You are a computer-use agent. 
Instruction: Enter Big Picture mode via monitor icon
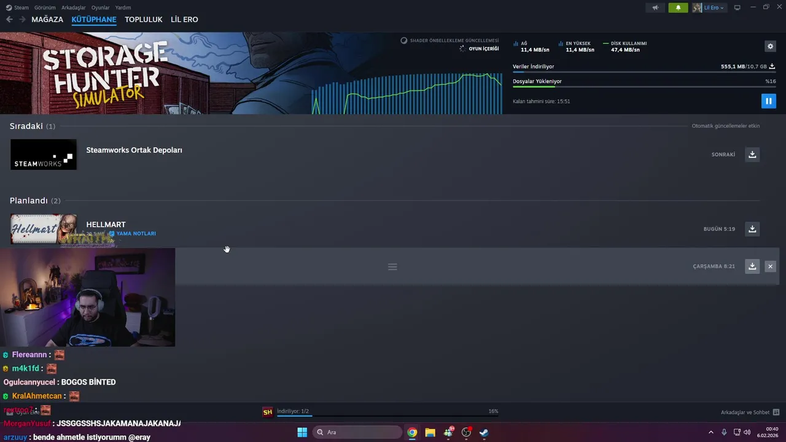click(x=737, y=7)
